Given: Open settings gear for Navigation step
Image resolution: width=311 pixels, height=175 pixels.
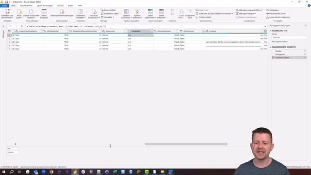Looking at the screenshot, I should point(305,54).
